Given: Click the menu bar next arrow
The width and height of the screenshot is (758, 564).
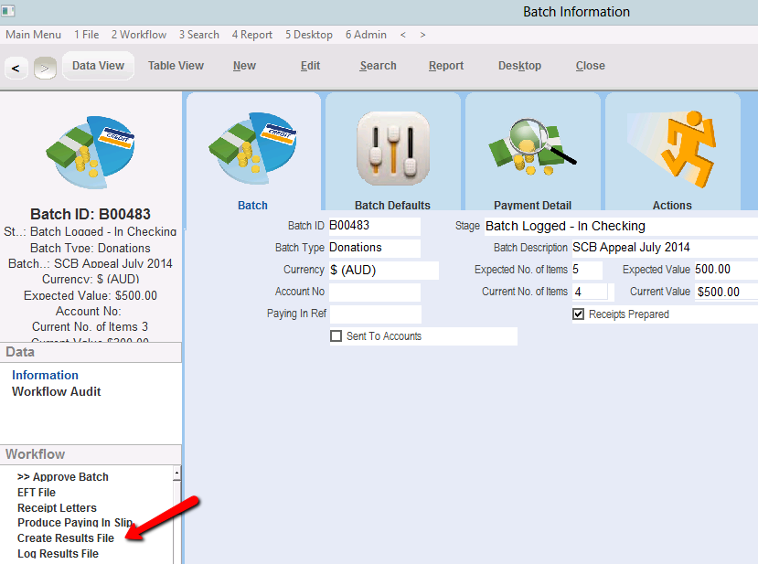Looking at the screenshot, I should [x=422, y=35].
